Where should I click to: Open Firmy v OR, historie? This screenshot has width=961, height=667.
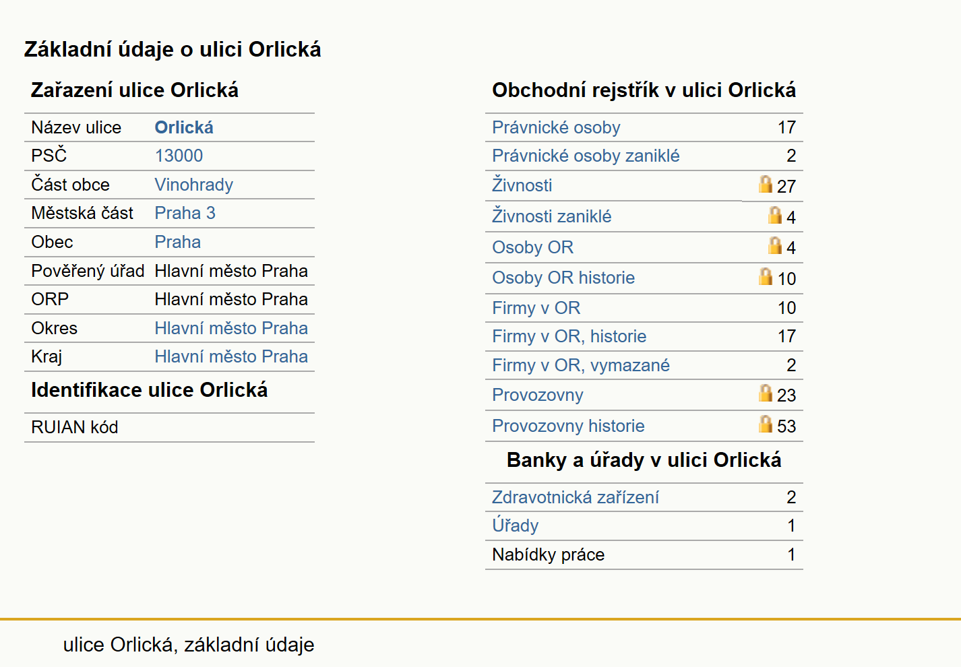click(x=569, y=336)
